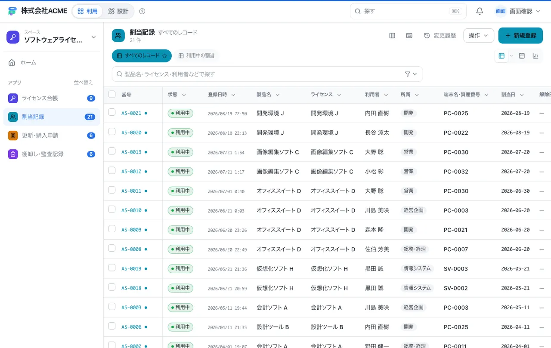Select the table view icon
Screen dimensions: 551x348
coord(501,56)
